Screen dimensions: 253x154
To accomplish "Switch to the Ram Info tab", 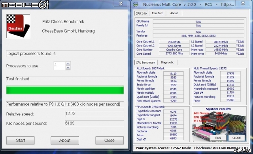I will pyautogui.click(x=157, y=13).
